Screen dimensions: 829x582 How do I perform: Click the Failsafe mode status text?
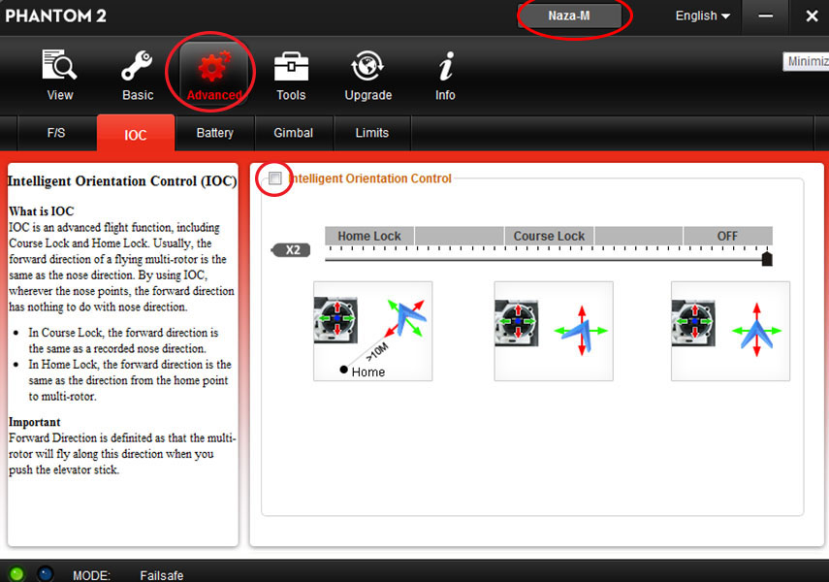point(162,575)
